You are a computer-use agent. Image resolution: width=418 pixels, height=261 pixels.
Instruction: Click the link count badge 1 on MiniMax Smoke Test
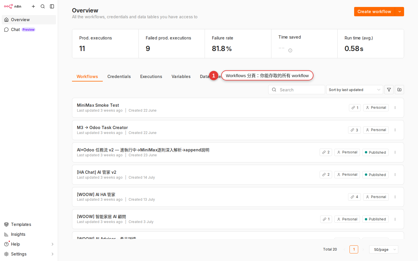coord(355,108)
